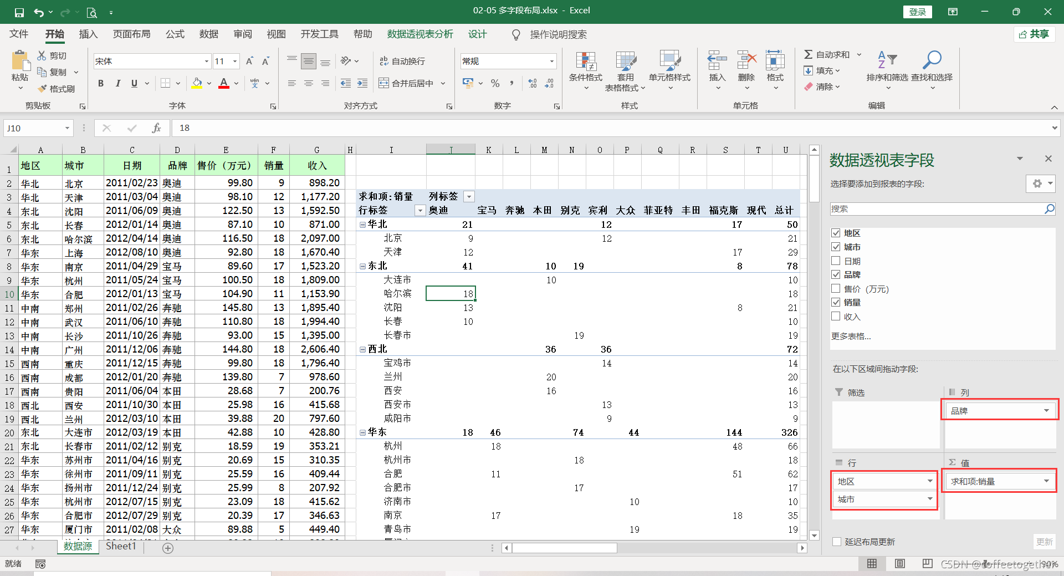Apply Underline formatting
The width and height of the screenshot is (1064, 576).
pos(134,83)
